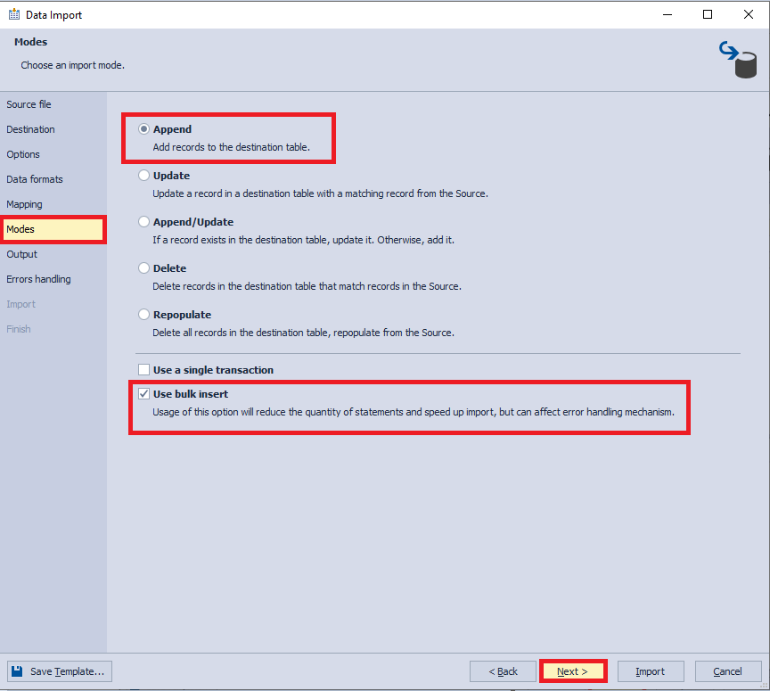This screenshot has height=691, width=770.
Task: Select the Update import mode
Action: point(143,176)
